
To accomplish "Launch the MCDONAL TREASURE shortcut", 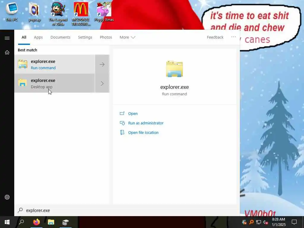I will pos(81,14).
